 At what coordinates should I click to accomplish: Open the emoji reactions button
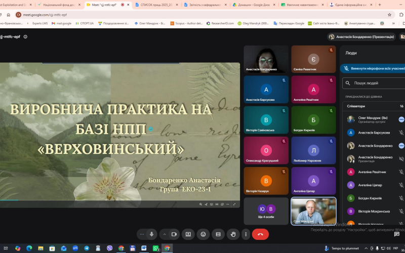click(204, 234)
